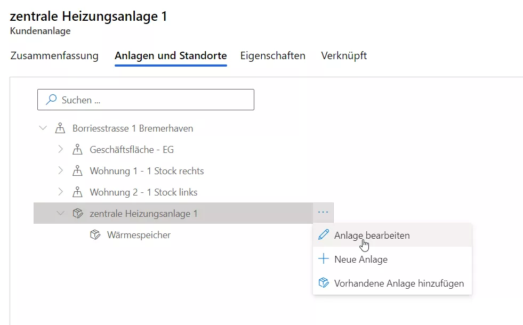
Task: Click the cube icon beside Wärmespeicher
Action: coord(95,235)
